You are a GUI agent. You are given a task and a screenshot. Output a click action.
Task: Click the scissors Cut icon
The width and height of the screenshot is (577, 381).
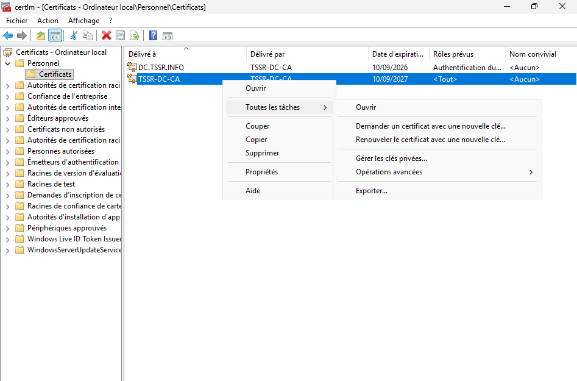pyautogui.click(x=74, y=35)
